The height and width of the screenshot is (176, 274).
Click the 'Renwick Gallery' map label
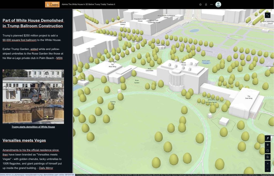(123, 24)
